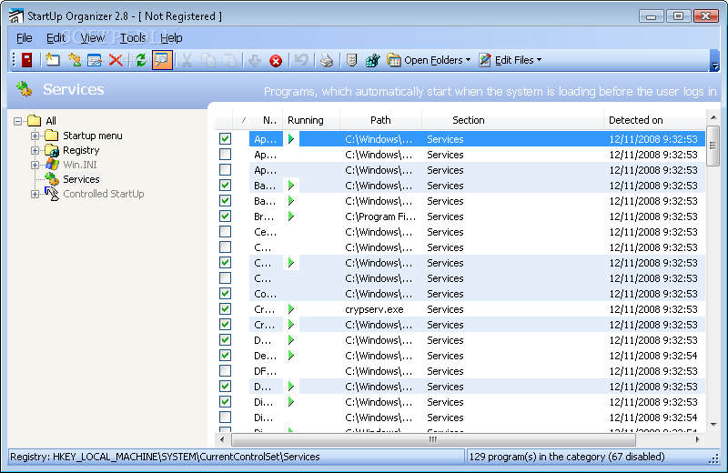Collapse the All tree node

point(17,121)
